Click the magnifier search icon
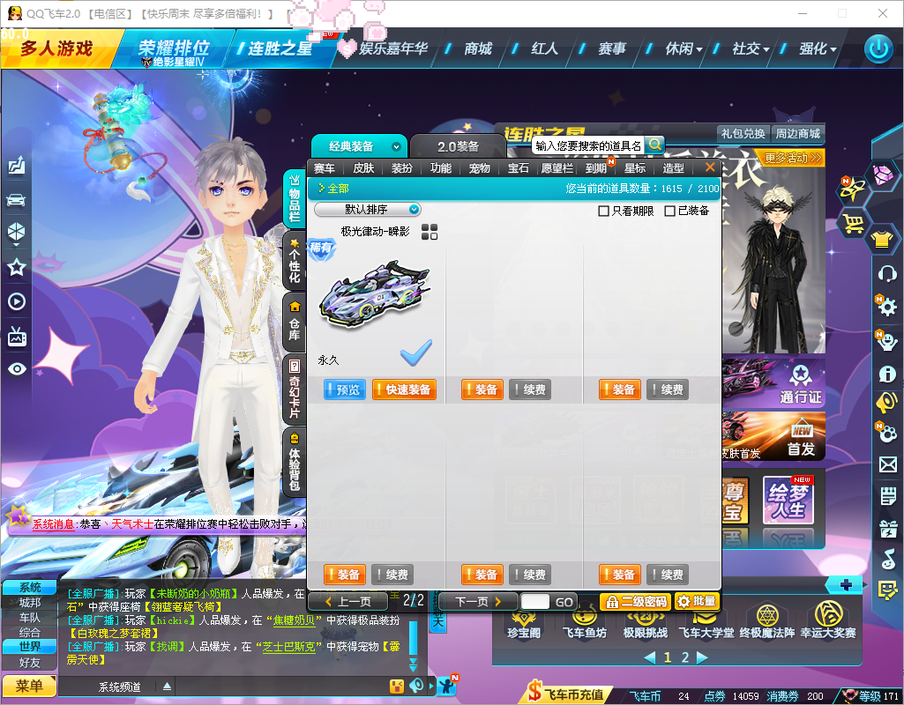Viewport: 904px width, 705px height. pos(655,145)
